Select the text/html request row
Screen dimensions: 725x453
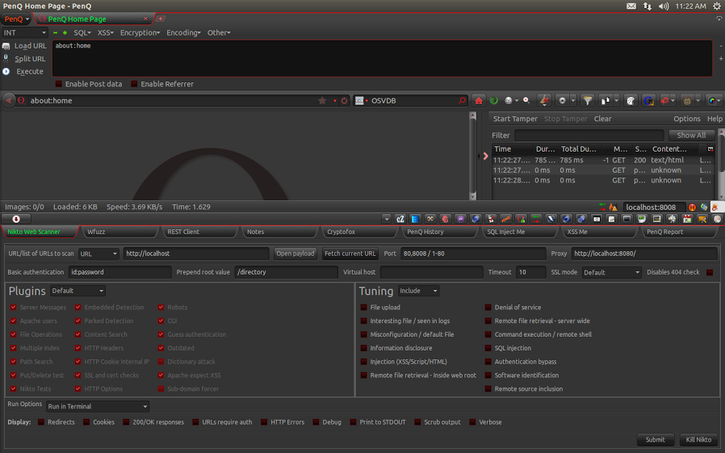602,161
